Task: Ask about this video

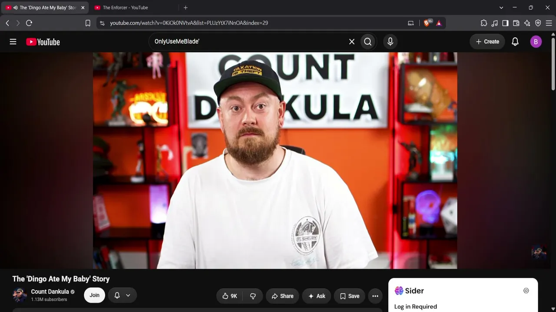Action: coord(317,296)
